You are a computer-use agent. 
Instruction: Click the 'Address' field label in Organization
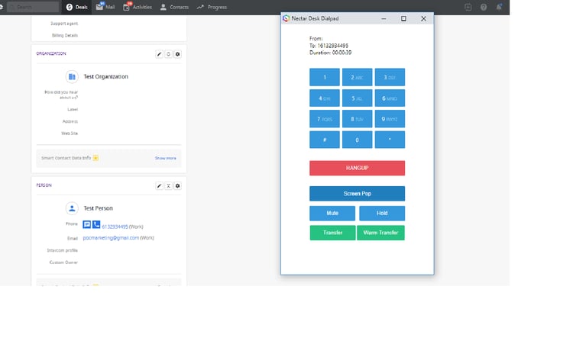(70, 121)
